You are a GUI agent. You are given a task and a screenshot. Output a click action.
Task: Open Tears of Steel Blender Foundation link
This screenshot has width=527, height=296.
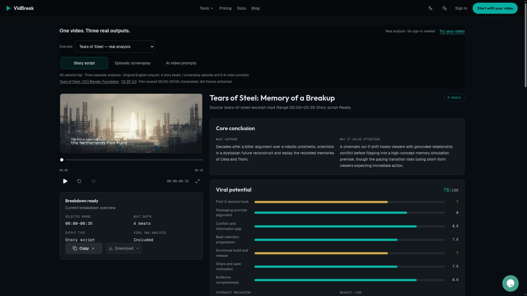pos(89,82)
